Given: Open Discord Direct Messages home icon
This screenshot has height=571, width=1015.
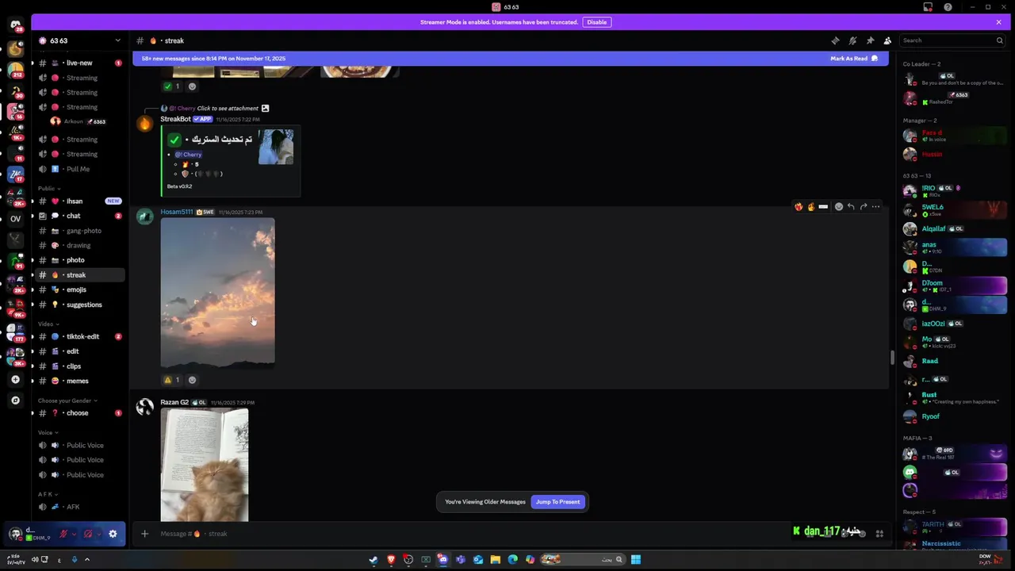Looking at the screenshot, I should pos(15,25).
